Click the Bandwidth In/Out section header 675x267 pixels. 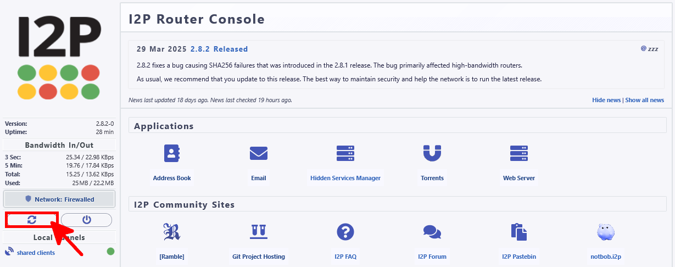(x=59, y=145)
